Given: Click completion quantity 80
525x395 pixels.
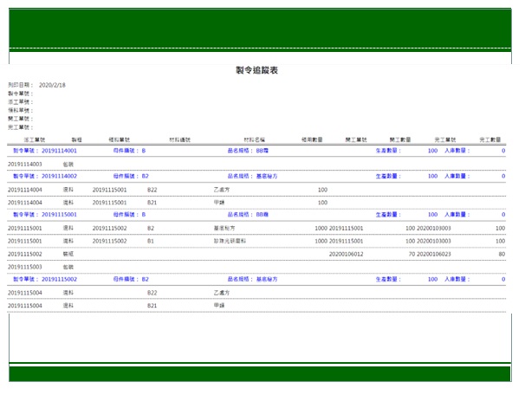Looking at the screenshot, I should pos(502,254).
